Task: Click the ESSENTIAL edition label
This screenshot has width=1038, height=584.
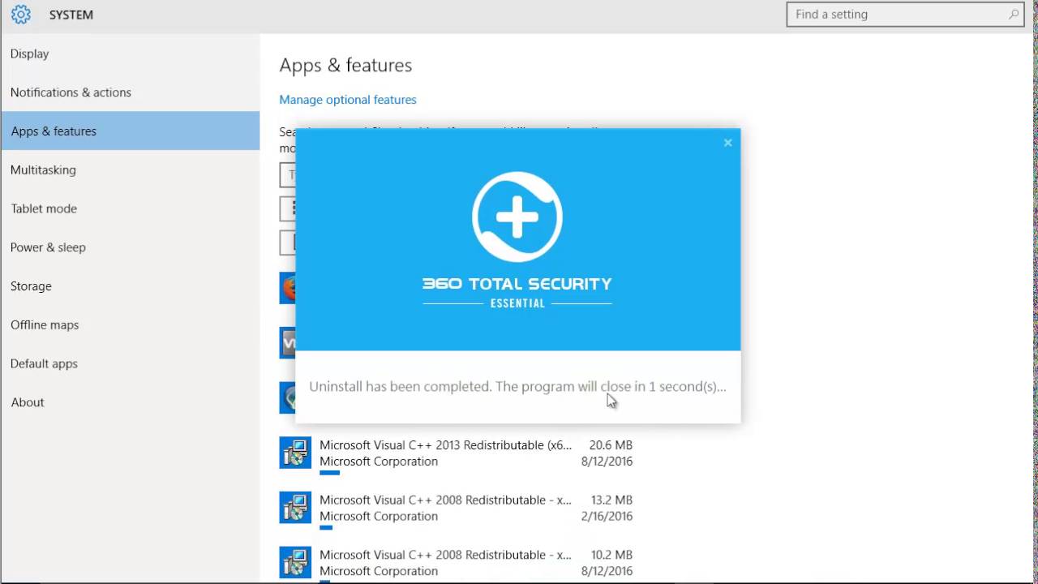Action: [x=517, y=303]
